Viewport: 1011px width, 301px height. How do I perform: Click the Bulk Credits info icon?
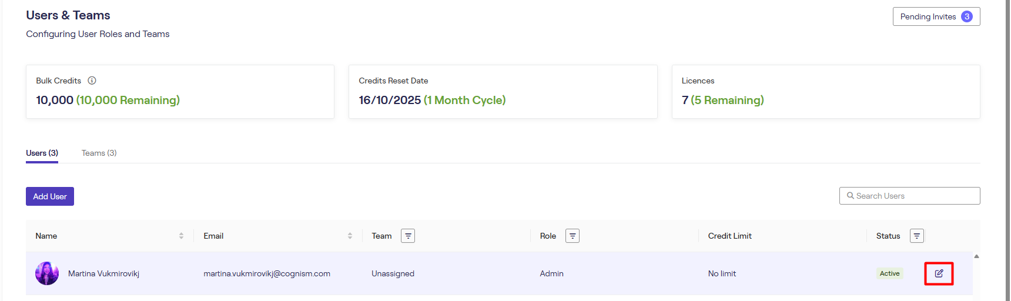tap(92, 81)
